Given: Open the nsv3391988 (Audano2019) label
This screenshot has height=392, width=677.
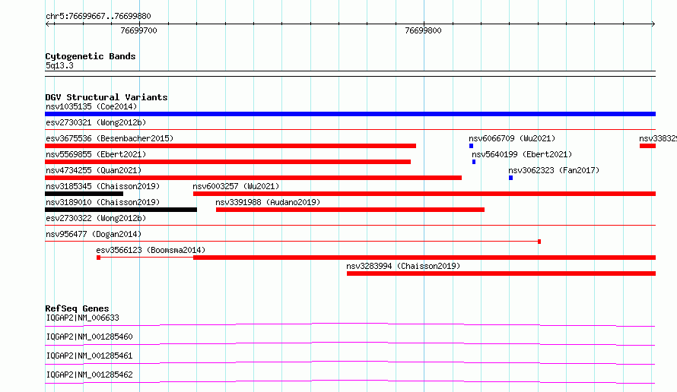Looking at the screenshot, I should pyautogui.click(x=268, y=202).
